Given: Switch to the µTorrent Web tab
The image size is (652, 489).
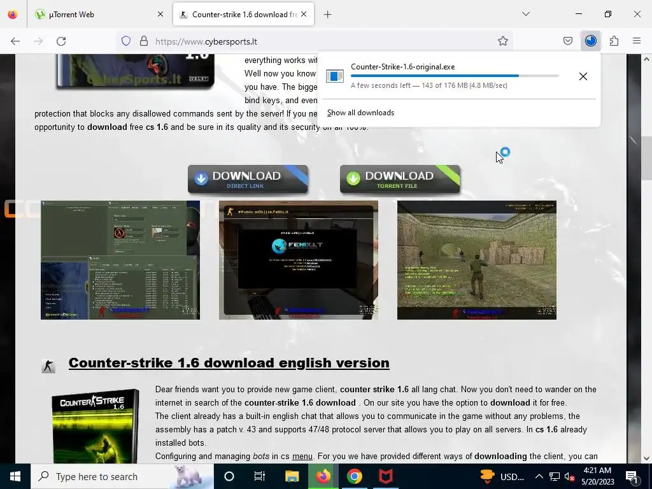Looking at the screenshot, I should point(100,14).
